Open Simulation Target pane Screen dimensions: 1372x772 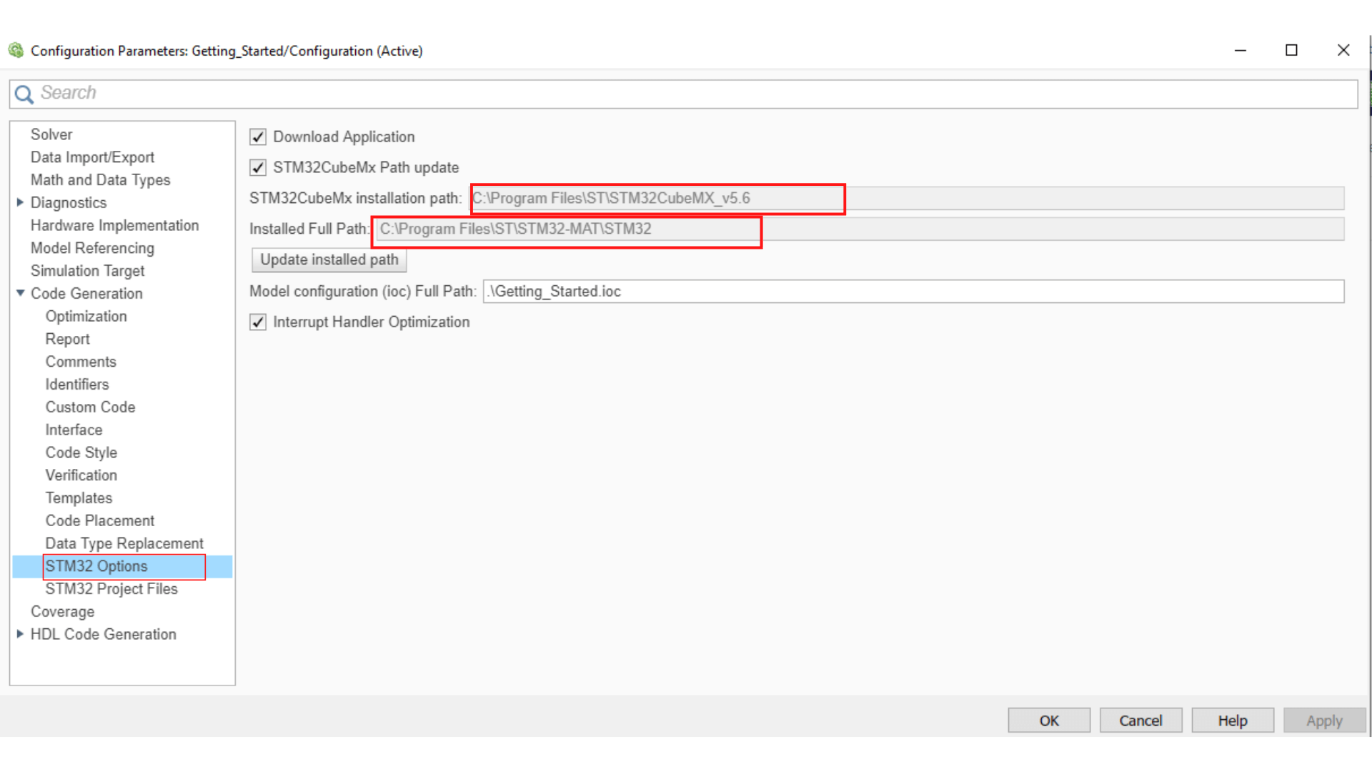[x=87, y=271]
